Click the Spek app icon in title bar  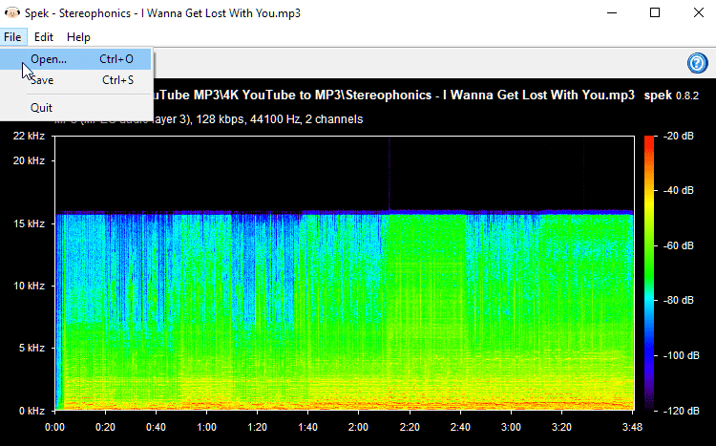point(11,12)
